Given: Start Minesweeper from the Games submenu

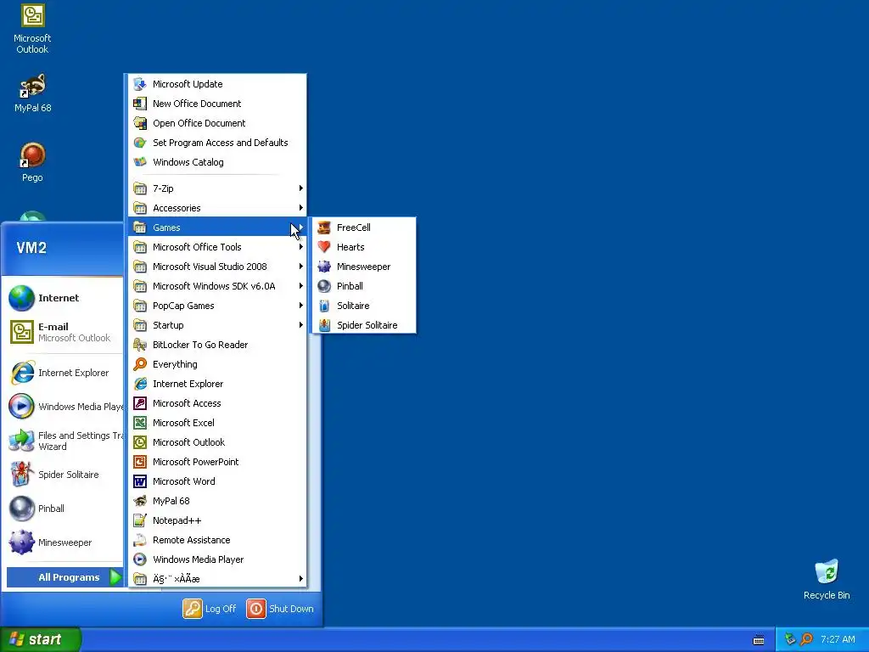Looking at the screenshot, I should [363, 267].
